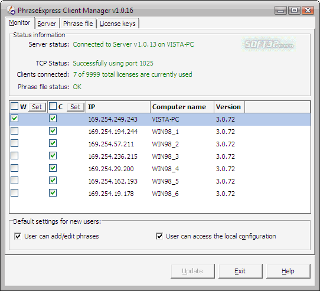Image resolution: width=320 pixels, height=291 pixels.
Task: Click the 7 of 9999 licenses text
Action: 132,75
